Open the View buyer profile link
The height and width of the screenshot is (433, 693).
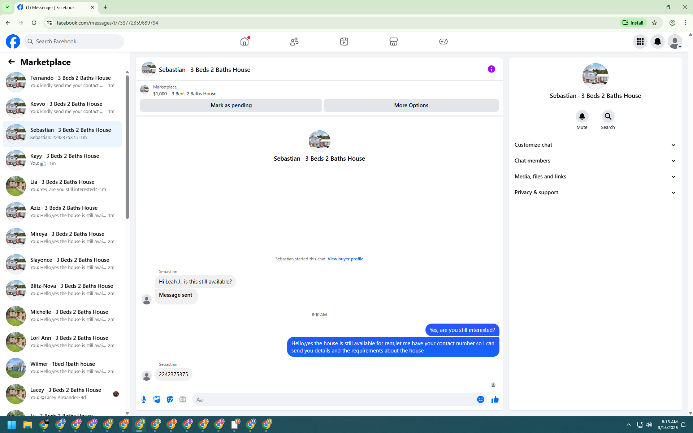pyautogui.click(x=346, y=259)
